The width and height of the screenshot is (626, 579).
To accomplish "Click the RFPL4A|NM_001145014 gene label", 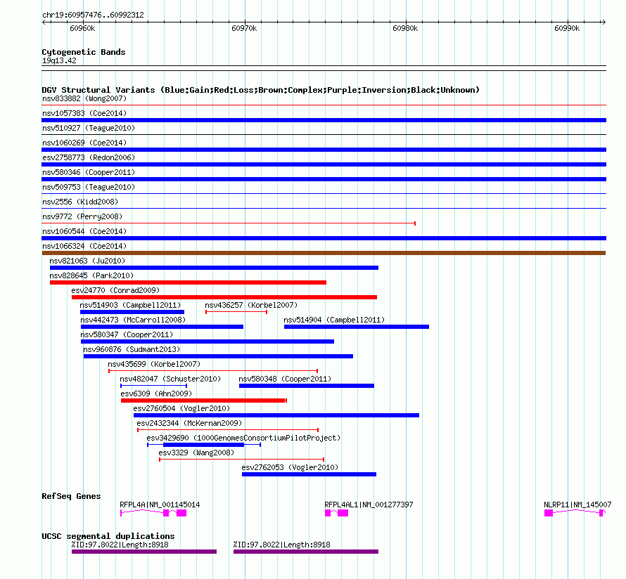I will click(x=160, y=505).
